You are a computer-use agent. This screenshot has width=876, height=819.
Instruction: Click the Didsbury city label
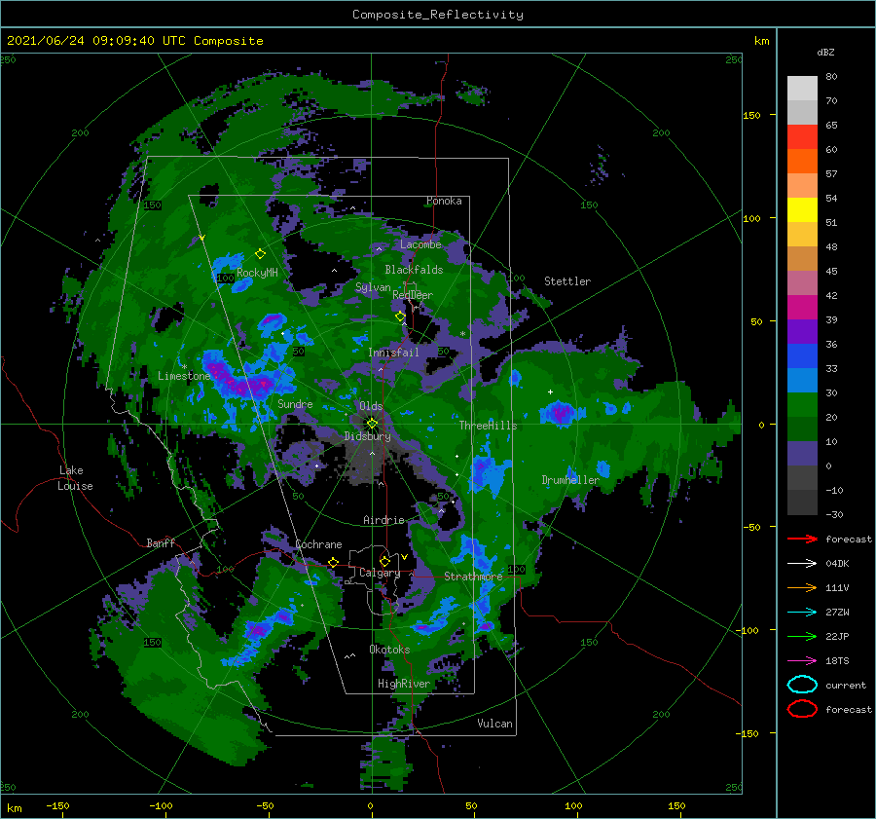pos(367,436)
